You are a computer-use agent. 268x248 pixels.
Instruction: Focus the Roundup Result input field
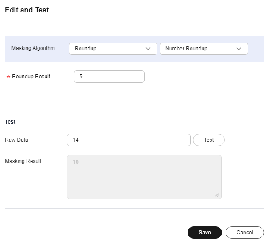click(109, 77)
